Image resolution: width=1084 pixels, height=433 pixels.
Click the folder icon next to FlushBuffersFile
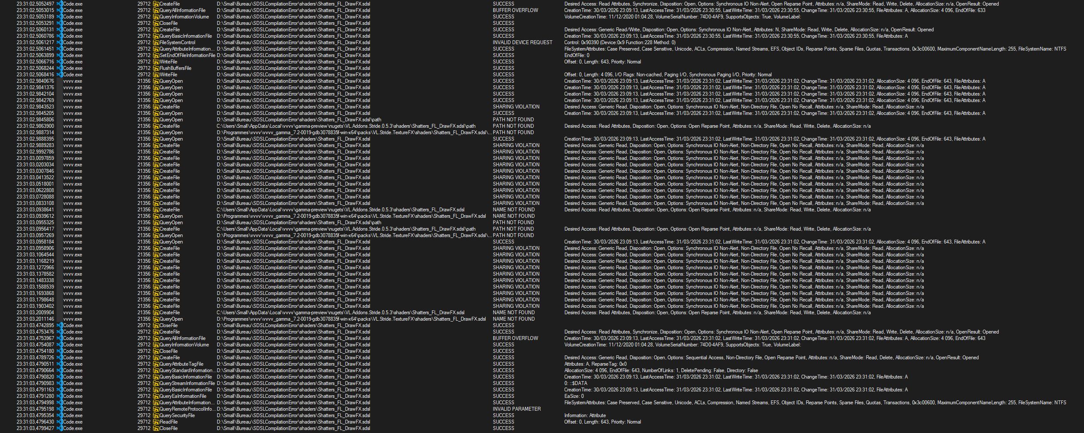(x=156, y=68)
